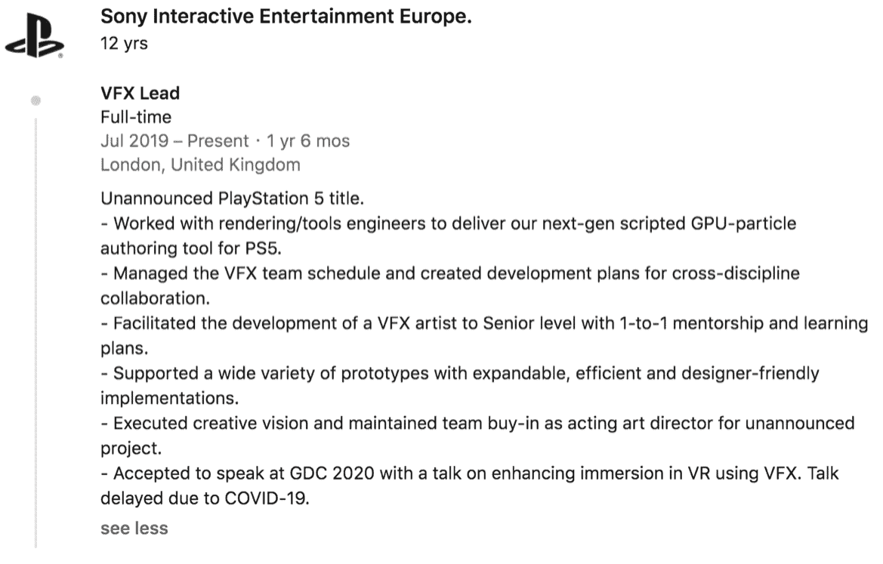
Task: Click the VFX Lead job title
Action: pos(140,93)
